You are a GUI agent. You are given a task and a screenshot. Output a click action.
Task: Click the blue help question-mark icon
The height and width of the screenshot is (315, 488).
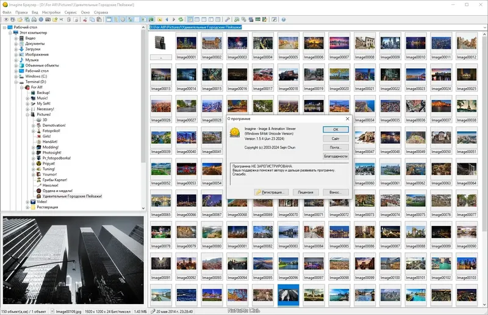point(284,19)
